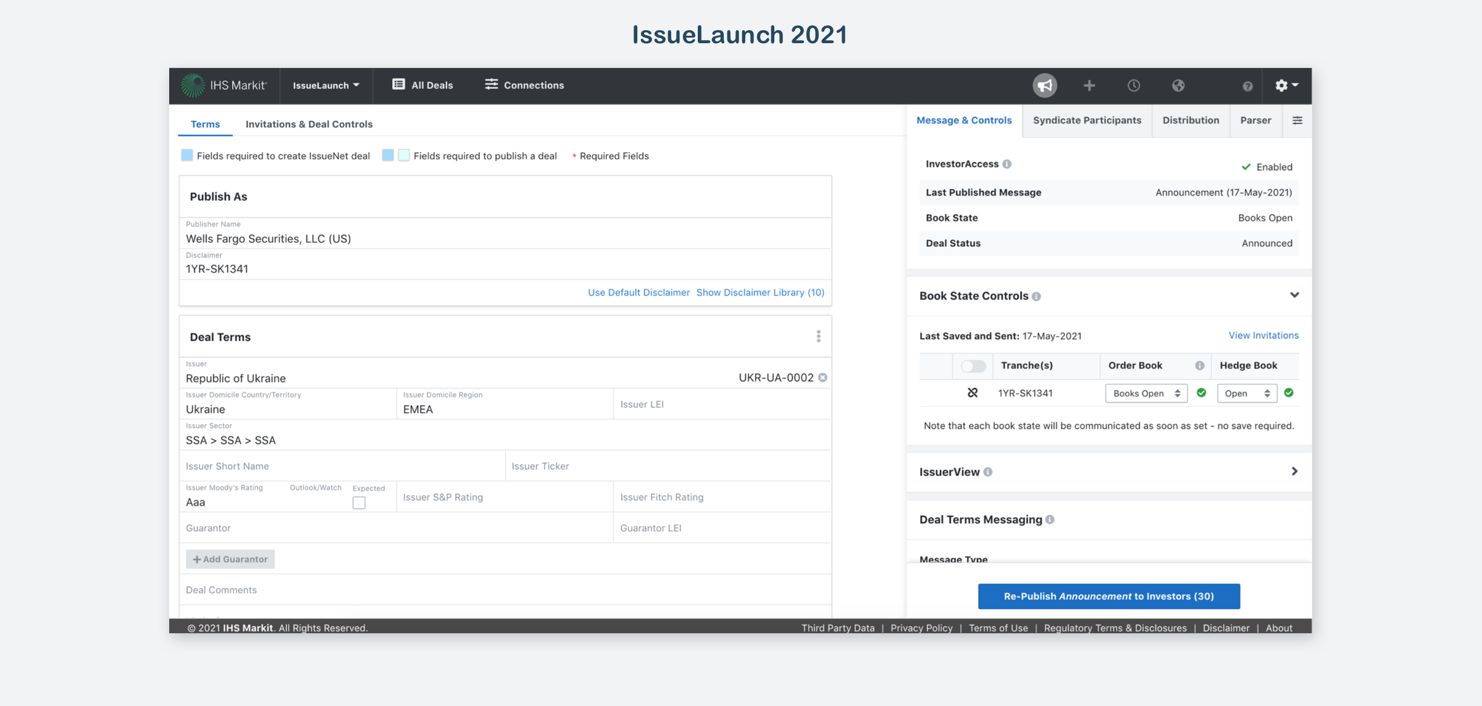Click the IssuerView info icon

pos(988,472)
